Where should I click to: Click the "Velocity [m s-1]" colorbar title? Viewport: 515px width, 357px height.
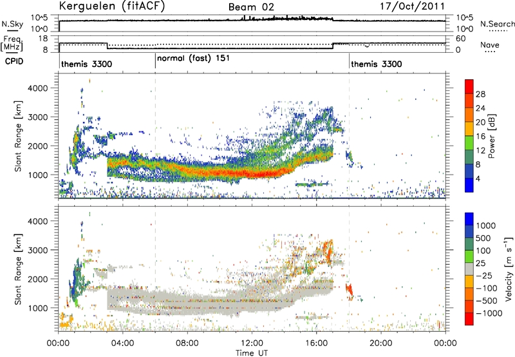(x=509, y=269)
